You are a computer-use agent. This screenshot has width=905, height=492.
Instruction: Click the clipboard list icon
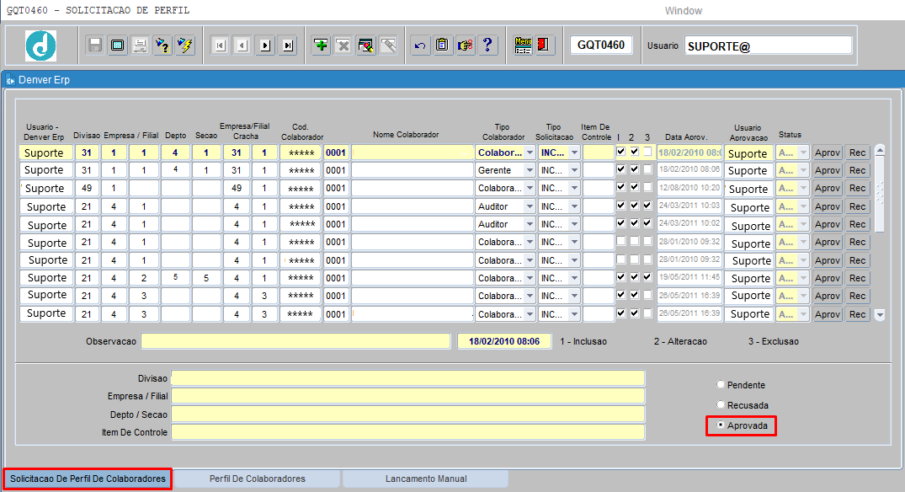pos(443,45)
